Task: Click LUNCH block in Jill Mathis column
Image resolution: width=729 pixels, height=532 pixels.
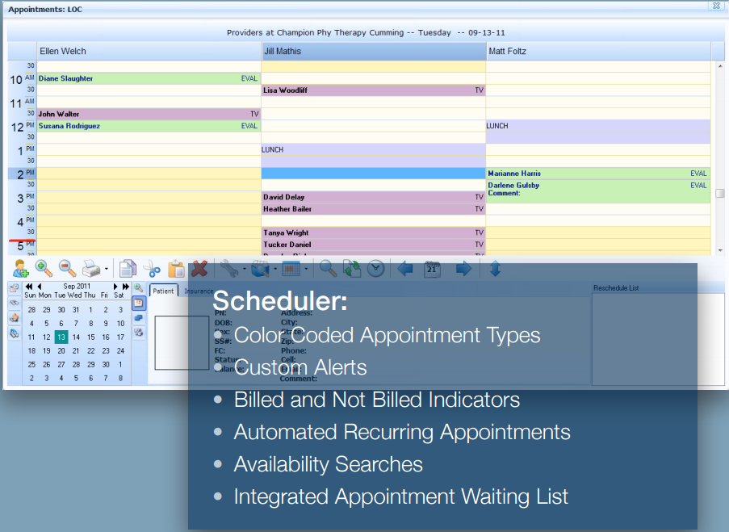Action: pyautogui.click(x=373, y=155)
